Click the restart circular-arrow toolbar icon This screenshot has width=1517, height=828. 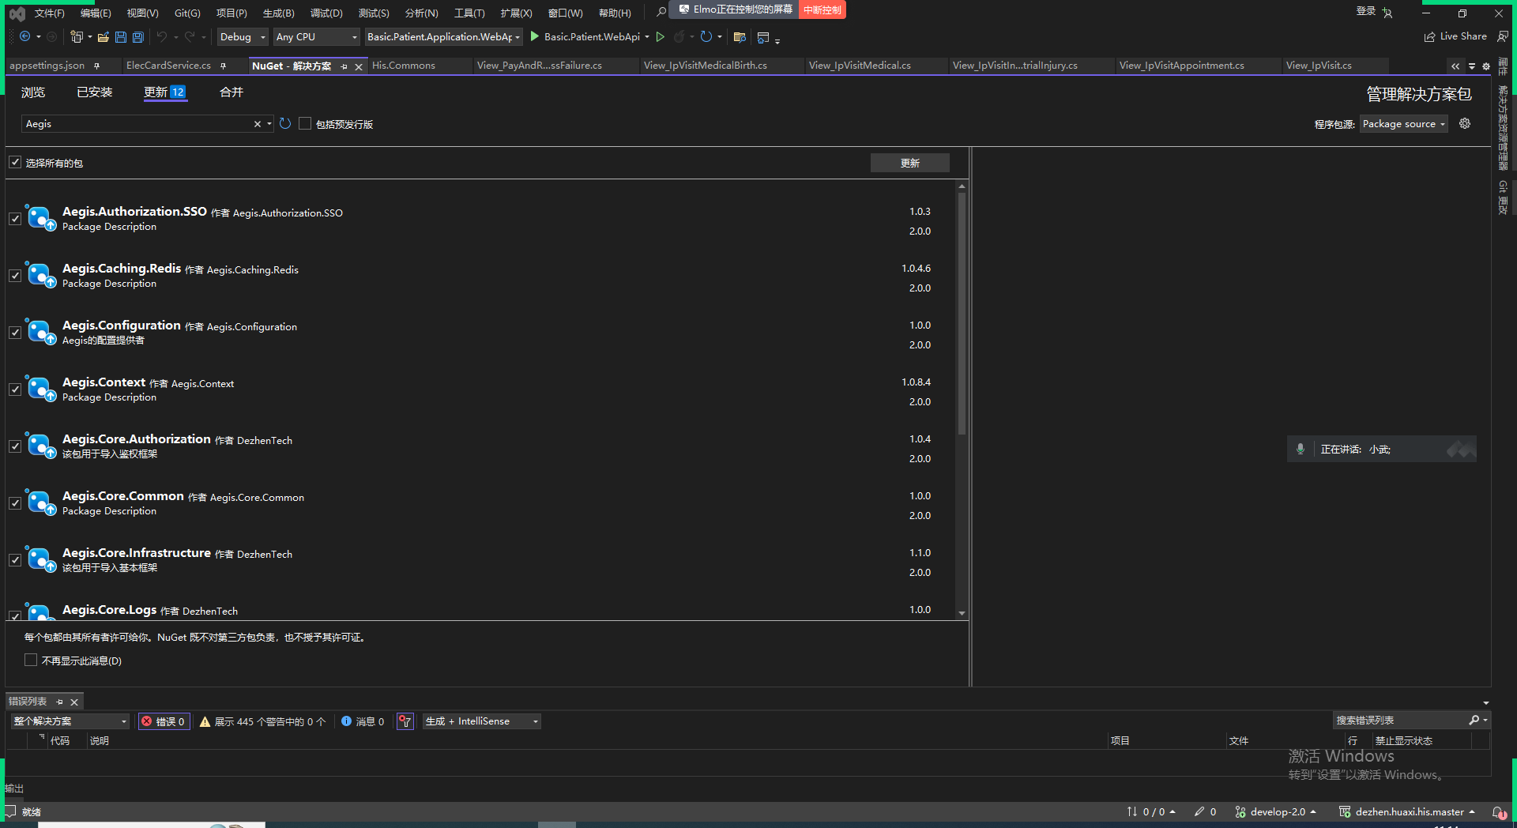706,36
